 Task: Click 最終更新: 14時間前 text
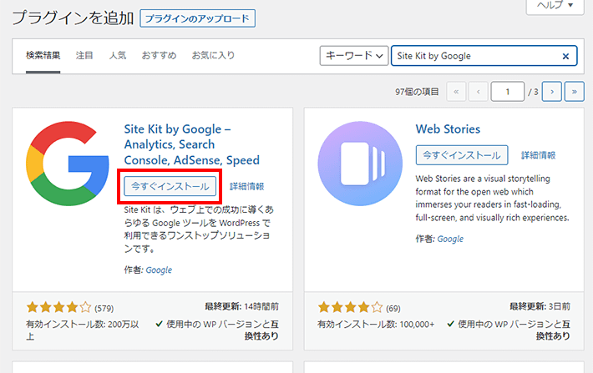pos(241,306)
